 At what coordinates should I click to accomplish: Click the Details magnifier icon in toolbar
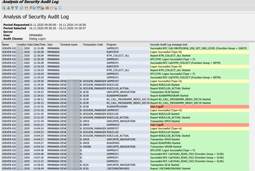coord(4,8)
